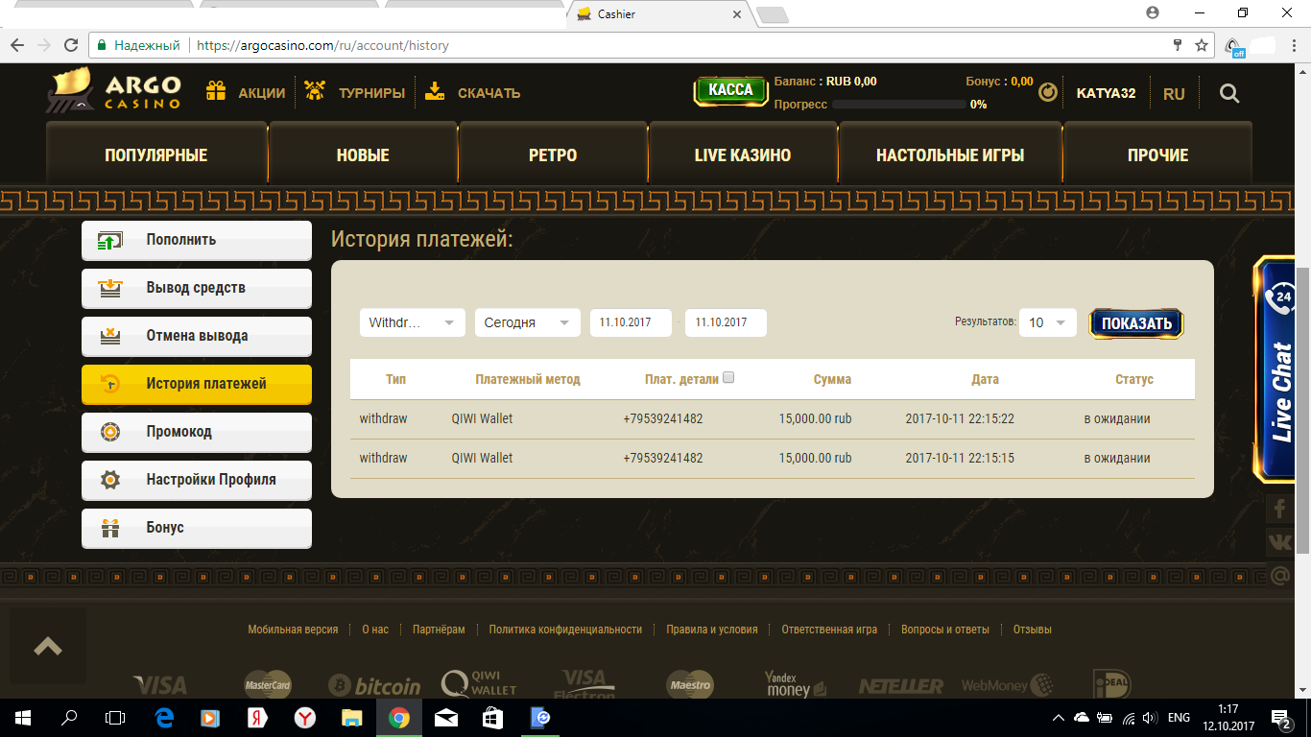Viewport: 1311px width, 737px height.
Task: Click the end date field 11.10.2017
Action: (x=726, y=323)
